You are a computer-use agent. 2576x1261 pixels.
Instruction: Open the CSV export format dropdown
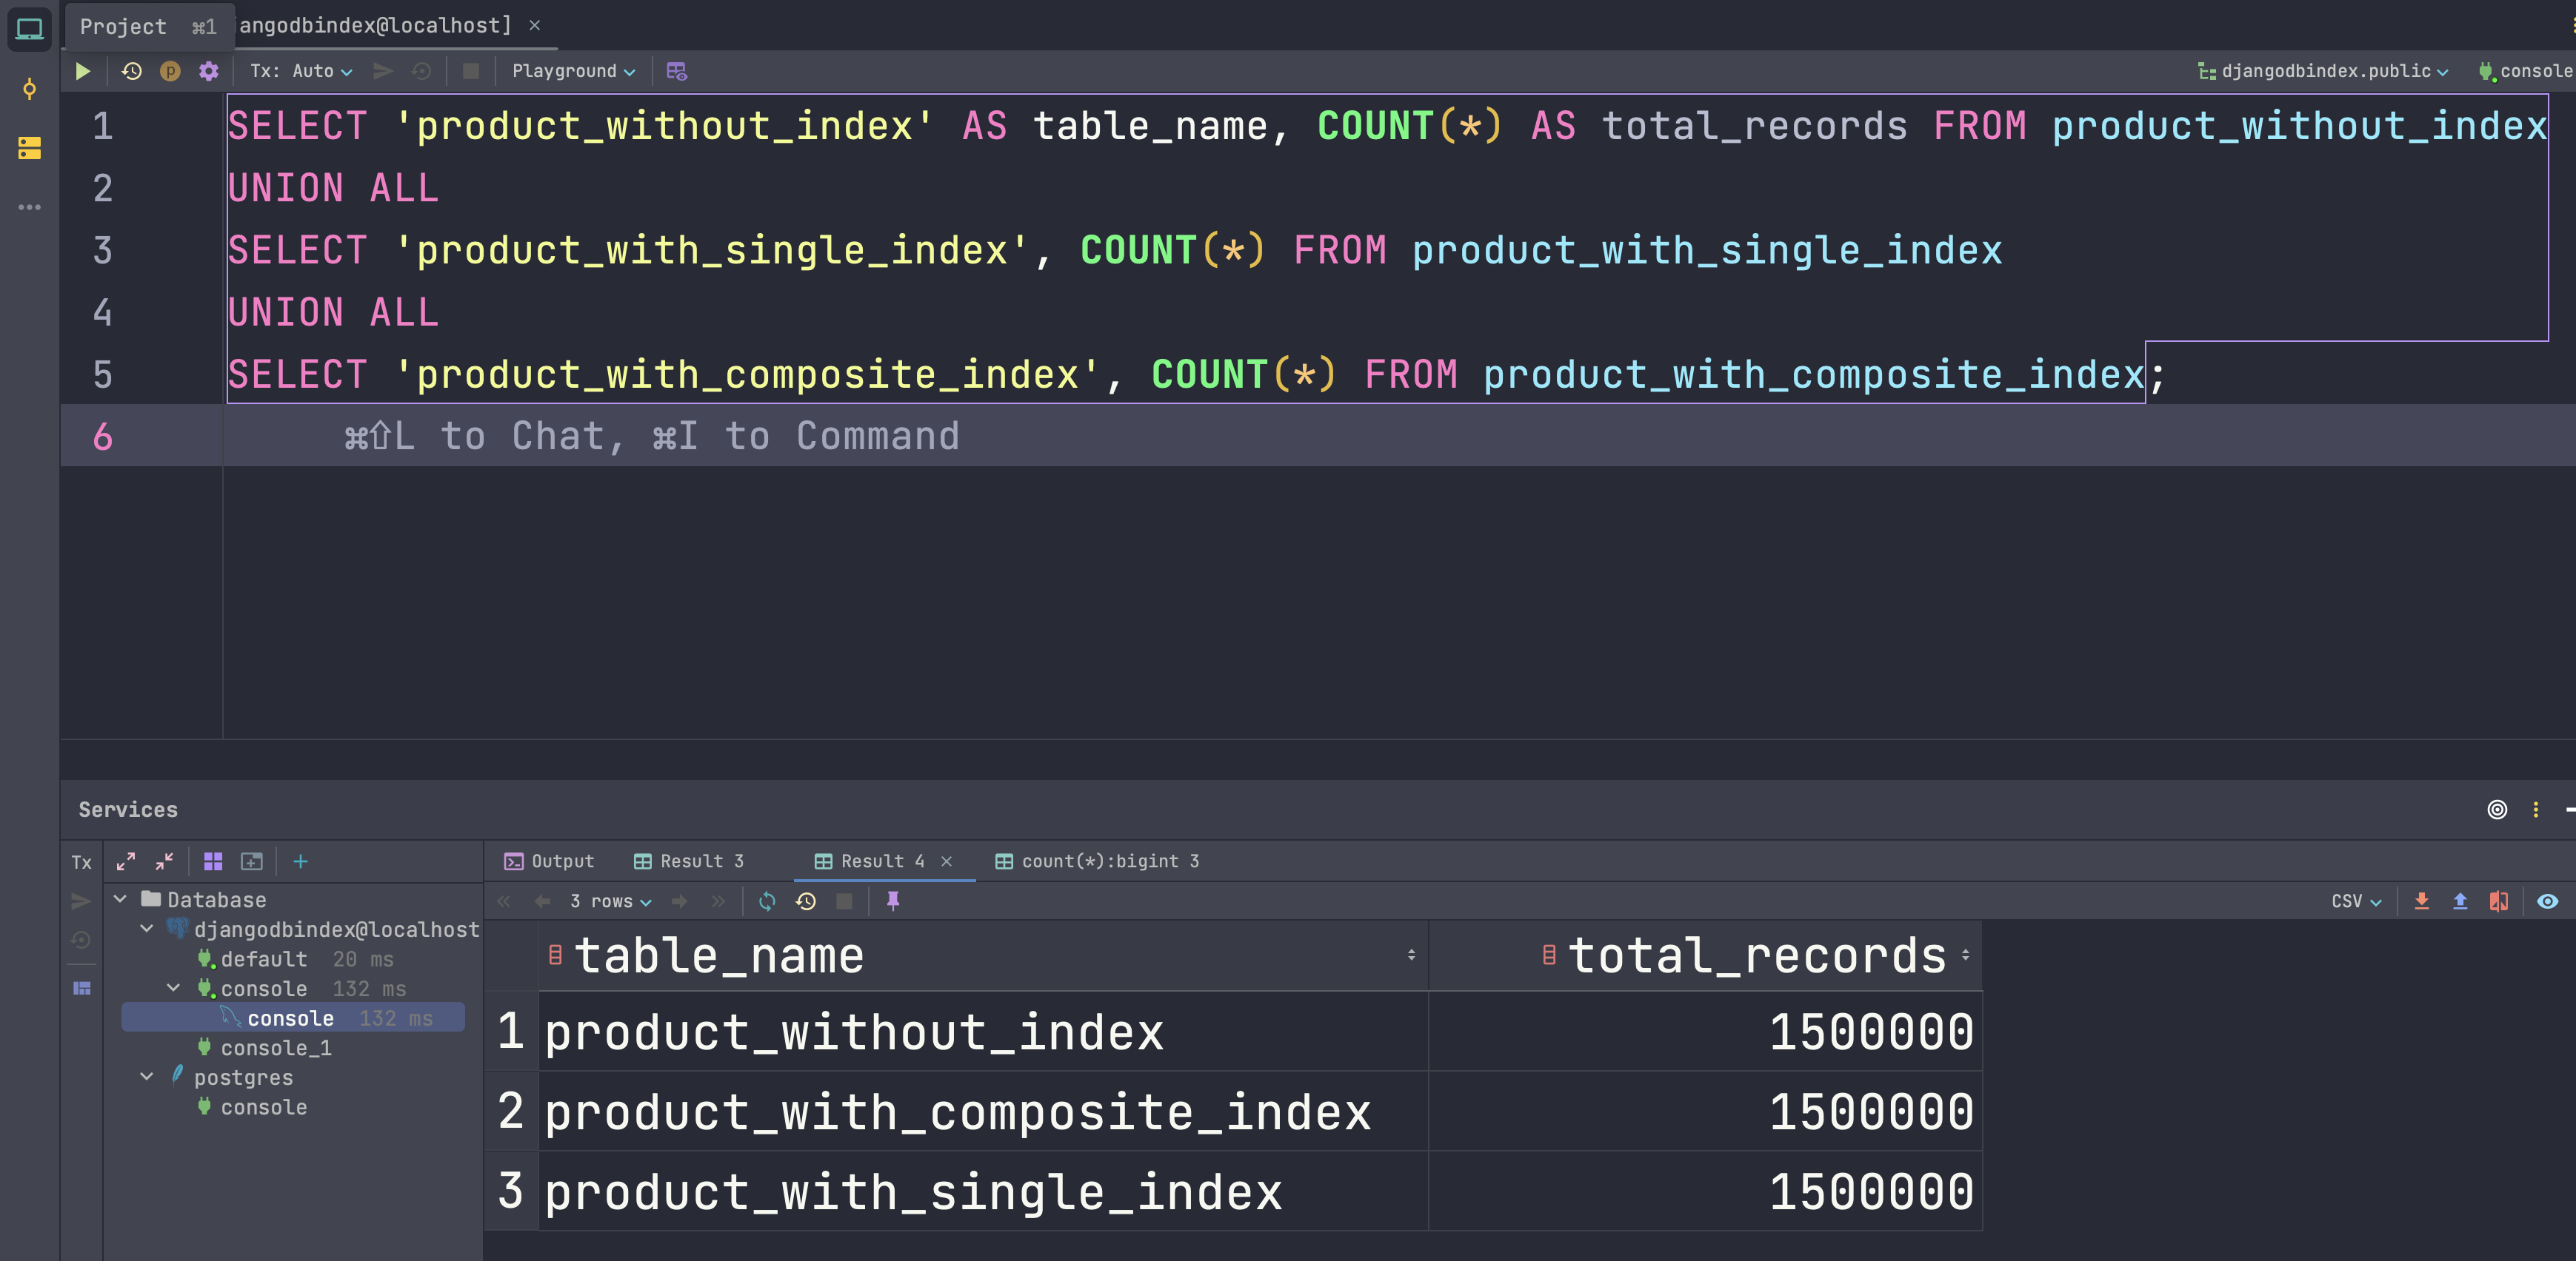point(2355,901)
